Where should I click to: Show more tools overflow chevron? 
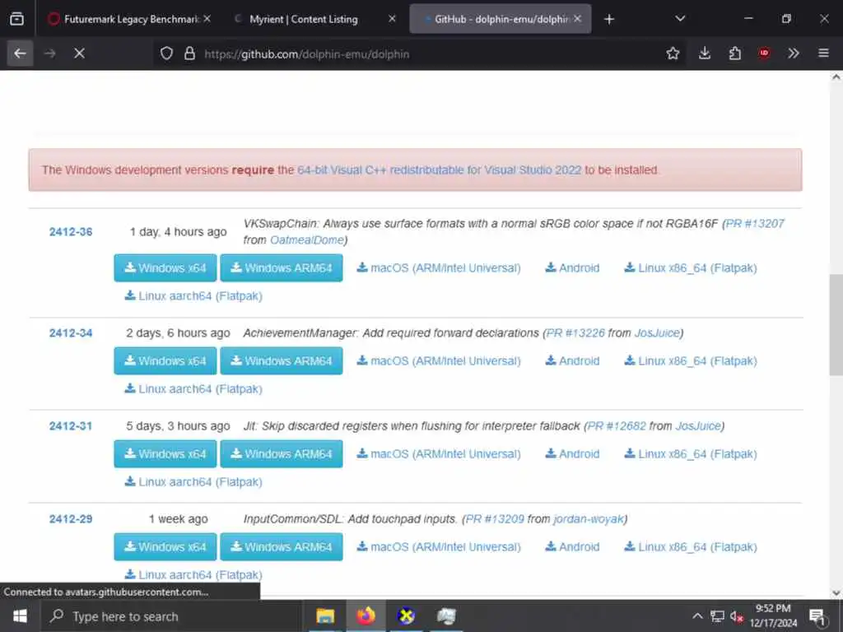click(x=794, y=53)
